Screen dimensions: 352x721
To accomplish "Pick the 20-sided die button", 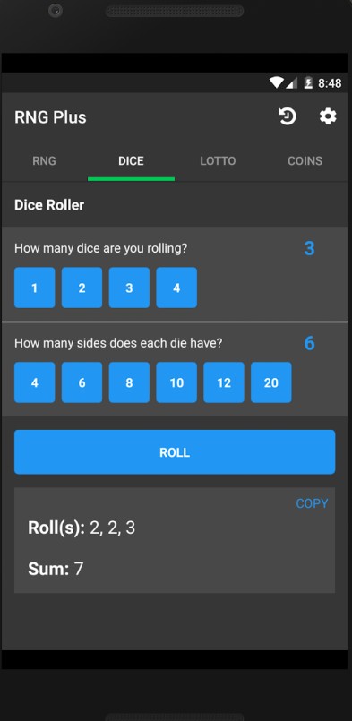I will [x=271, y=382].
